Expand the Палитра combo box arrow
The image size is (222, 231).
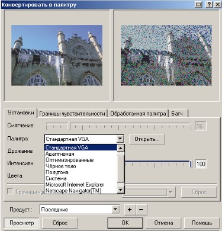point(120,139)
